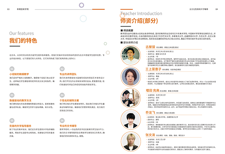Click the 03 number badge above 数据驱动的教学方法
The height and width of the screenshot is (154, 225).
tap(12, 95)
